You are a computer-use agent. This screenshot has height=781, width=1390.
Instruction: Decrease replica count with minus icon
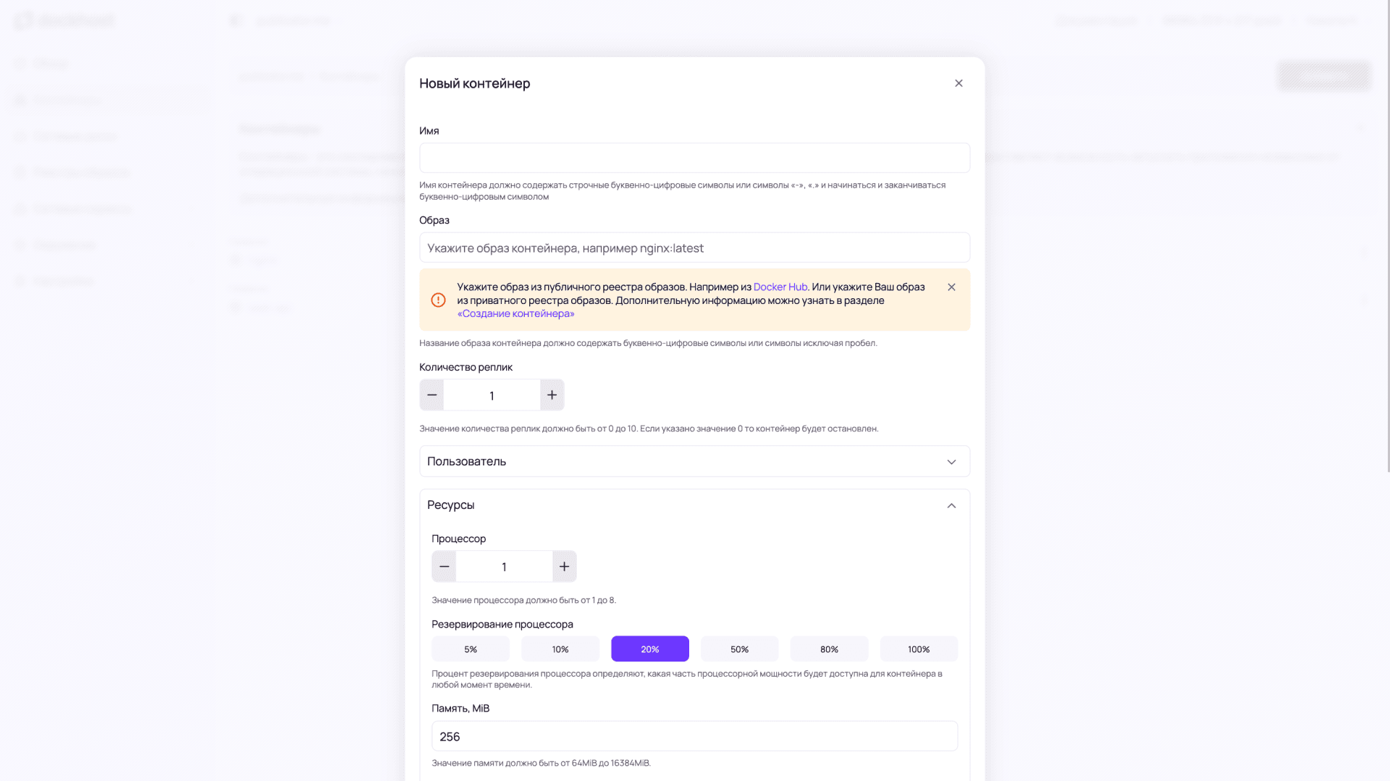[x=432, y=395]
